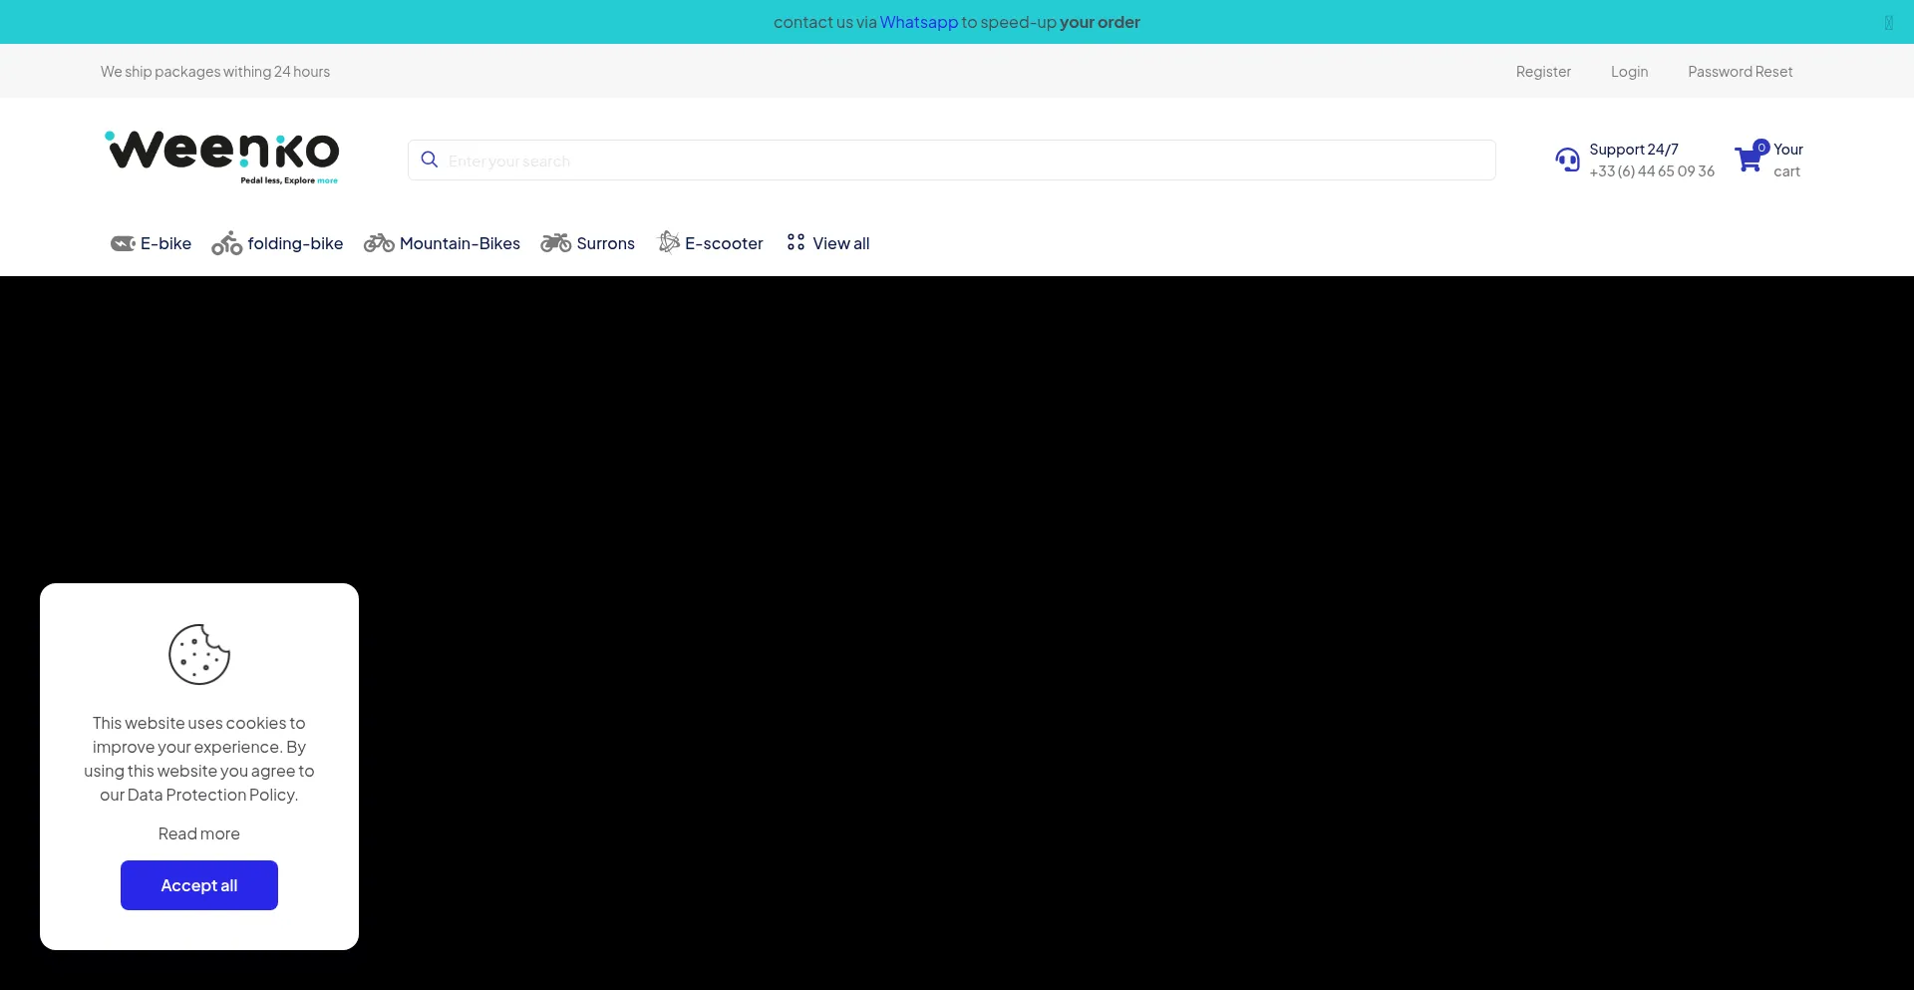Image resolution: width=1914 pixels, height=990 pixels.
Task: Focus the 'Enter your search' field
Action: pyautogui.click(x=951, y=160)
